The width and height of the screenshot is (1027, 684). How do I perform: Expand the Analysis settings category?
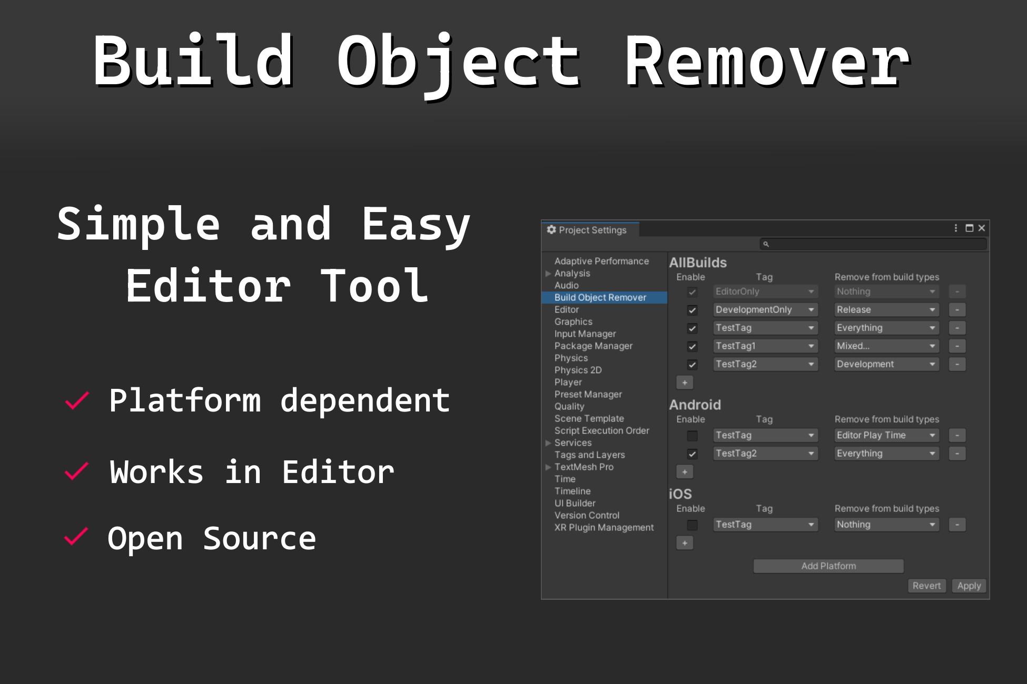548,274
